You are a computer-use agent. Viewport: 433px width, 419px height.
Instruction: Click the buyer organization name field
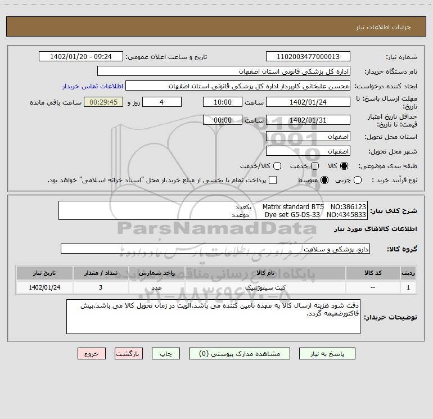click(224, 71)
